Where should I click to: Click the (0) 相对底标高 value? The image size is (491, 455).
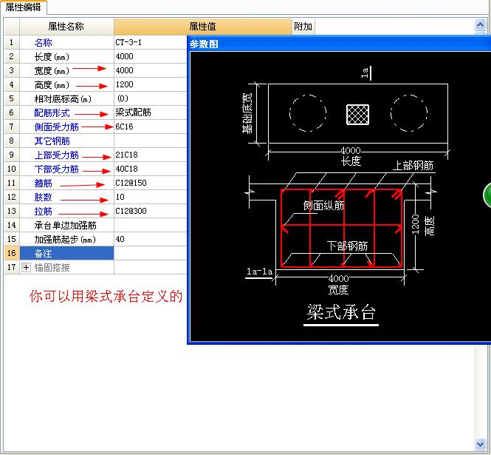151,99
